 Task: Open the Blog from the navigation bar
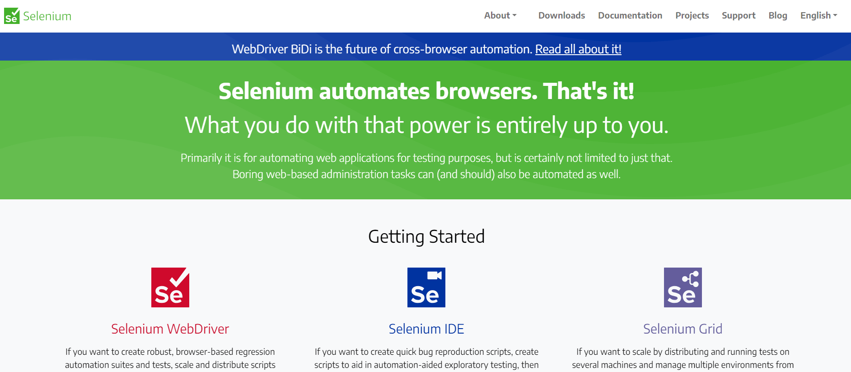coord(777,15)
